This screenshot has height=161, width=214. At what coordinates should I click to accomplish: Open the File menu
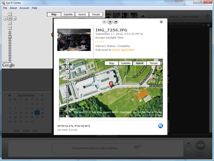click(x=5, y=8)
